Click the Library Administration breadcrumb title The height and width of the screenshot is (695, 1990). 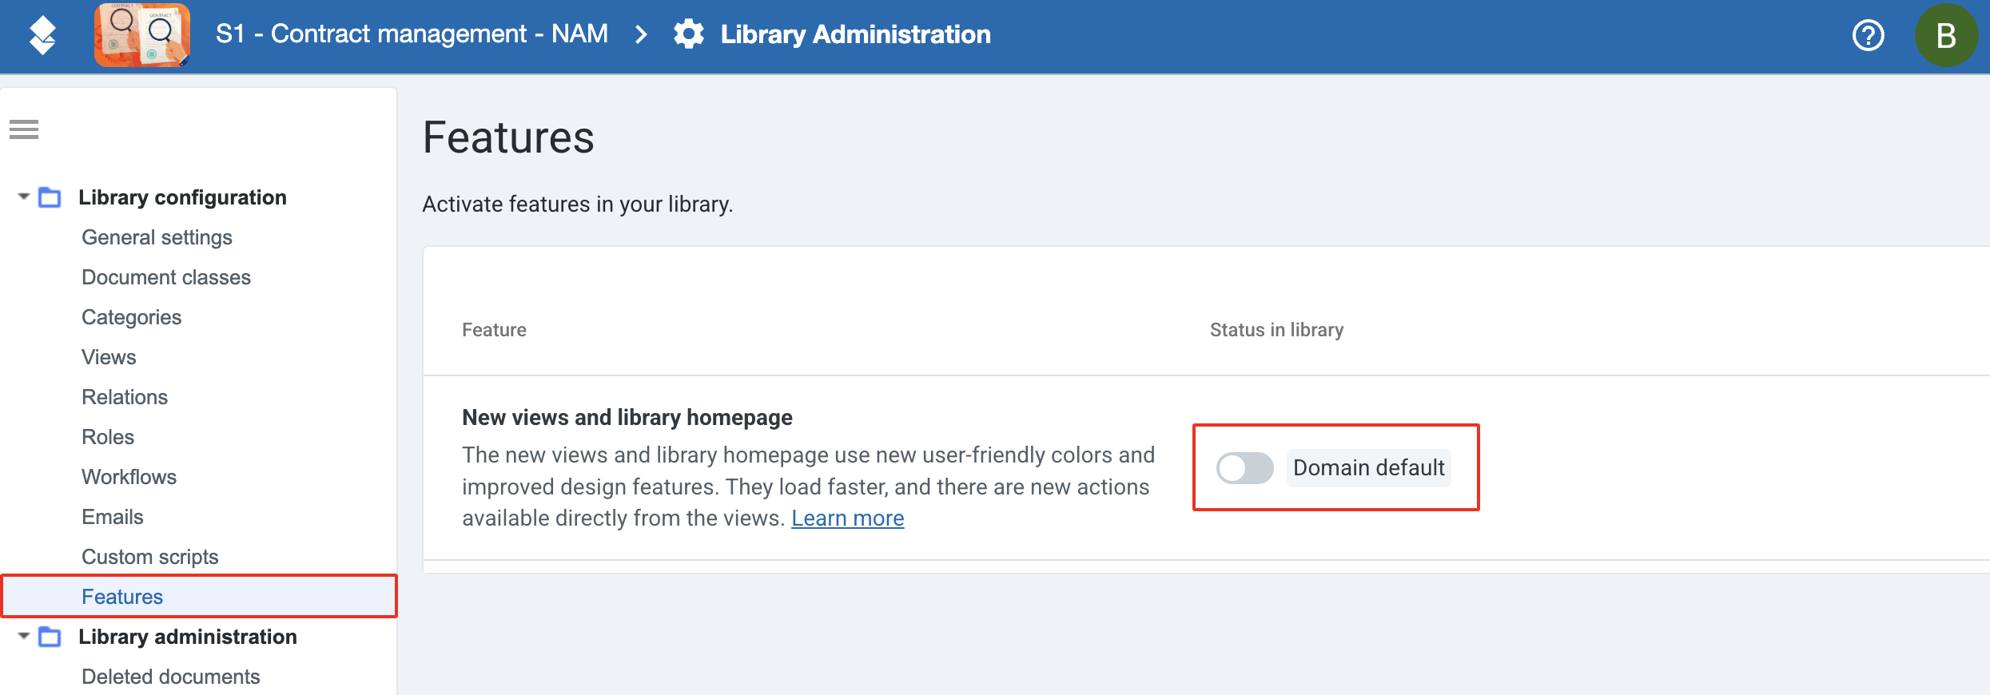click(x=855, y=34)
